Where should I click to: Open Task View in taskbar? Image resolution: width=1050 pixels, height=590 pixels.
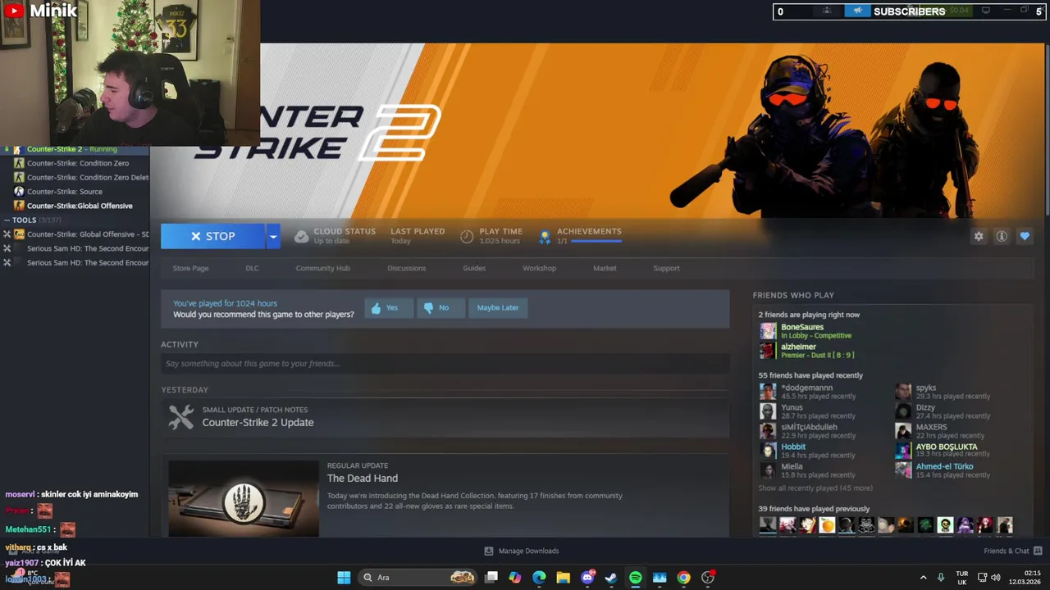(491, 578)
